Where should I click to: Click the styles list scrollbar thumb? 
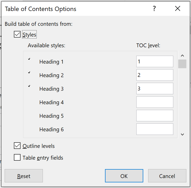click(x=182, y=64)
